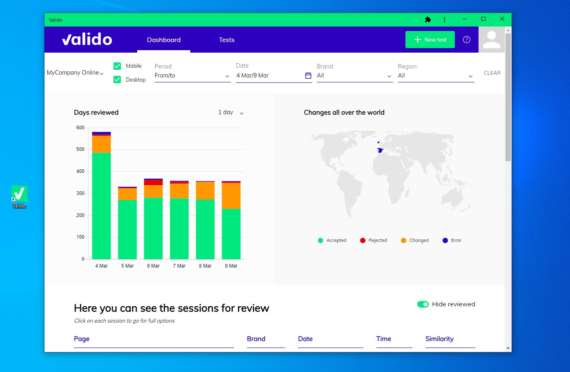This screenshot has height=372, width=570.
Task: Click the Days reviewed chart title
Action: [x=96, y=113]
